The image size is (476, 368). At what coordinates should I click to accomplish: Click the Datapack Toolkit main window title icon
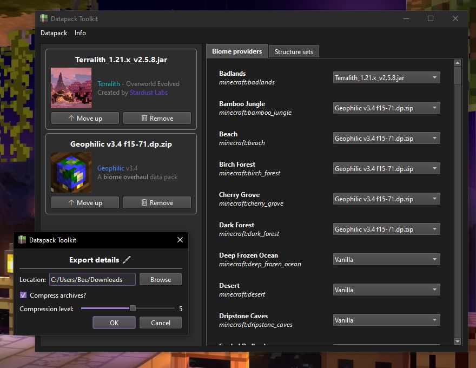tap(44, 18)
